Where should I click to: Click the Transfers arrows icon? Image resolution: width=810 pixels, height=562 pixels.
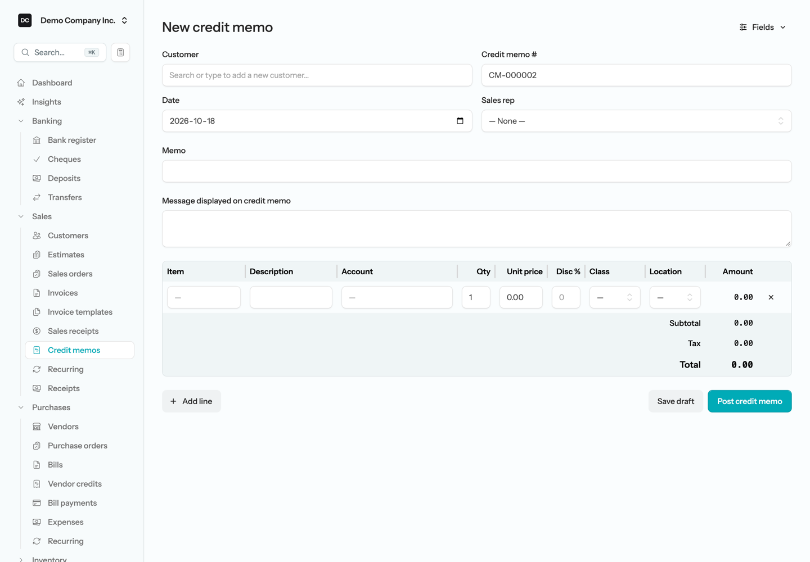[x=37, y=197]
